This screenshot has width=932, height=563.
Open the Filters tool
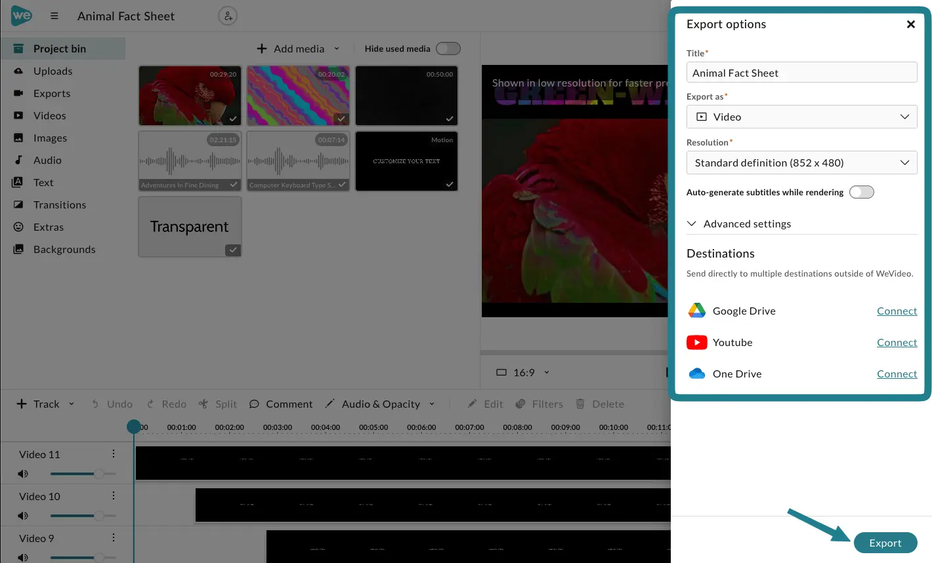pyautogui.click(x=540, y=404)
